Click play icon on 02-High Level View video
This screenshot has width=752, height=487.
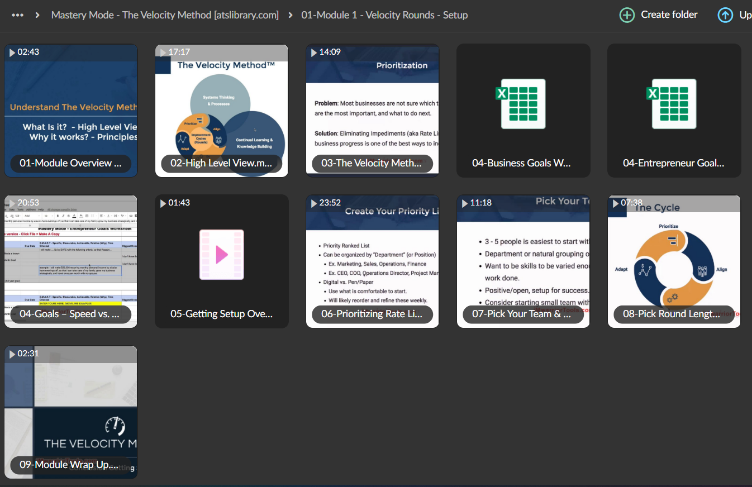click(x=163, y=52)
